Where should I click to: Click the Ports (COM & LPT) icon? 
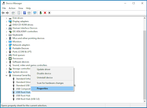click(10, 52)
